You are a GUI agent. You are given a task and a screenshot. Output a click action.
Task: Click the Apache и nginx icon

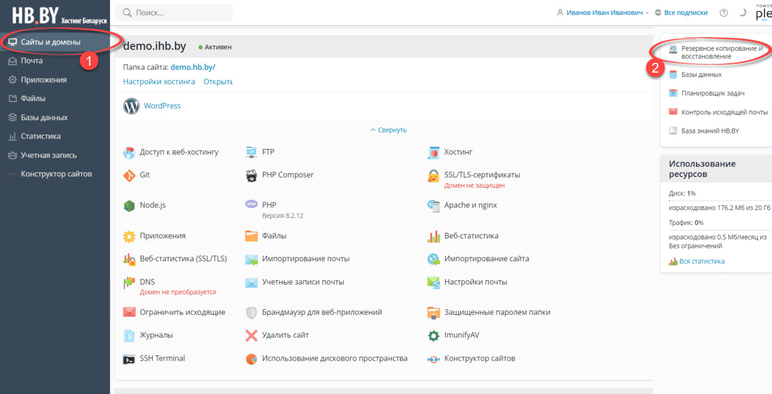pyautogui.click(x=434, y=206)
